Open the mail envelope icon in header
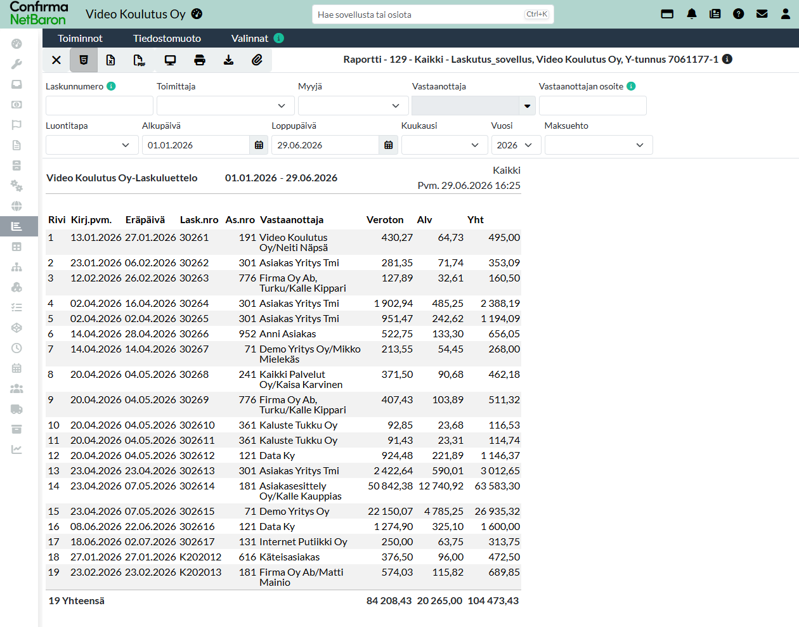This screenshot has height=627, width=799. (x=762, y=14)
